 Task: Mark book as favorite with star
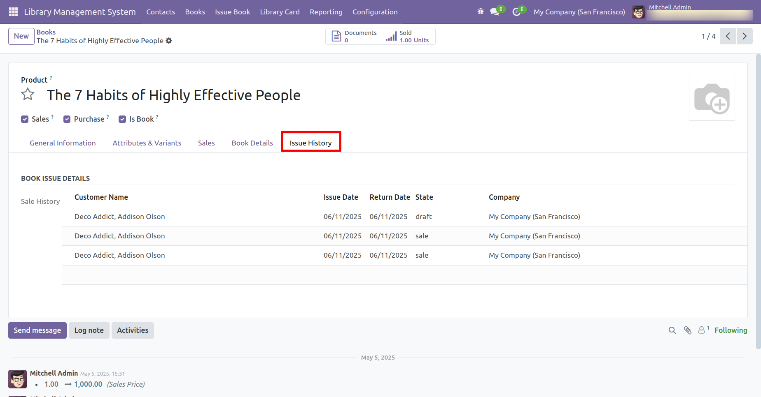28,95
